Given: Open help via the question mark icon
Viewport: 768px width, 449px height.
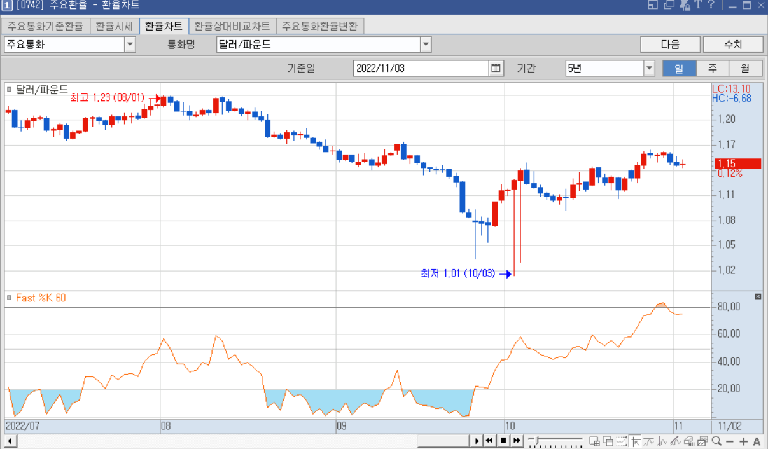Looking at the screenshot, I should [711, 5].
